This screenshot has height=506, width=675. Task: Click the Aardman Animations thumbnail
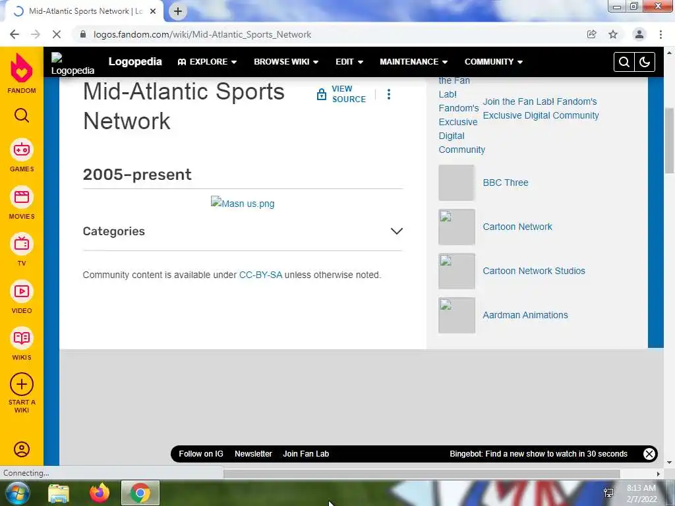point(457,316)
